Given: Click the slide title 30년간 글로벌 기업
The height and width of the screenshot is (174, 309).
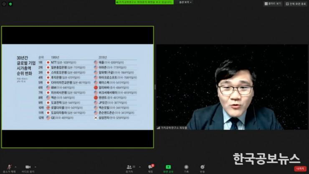Looking at the screenshot, I should 26,60.
